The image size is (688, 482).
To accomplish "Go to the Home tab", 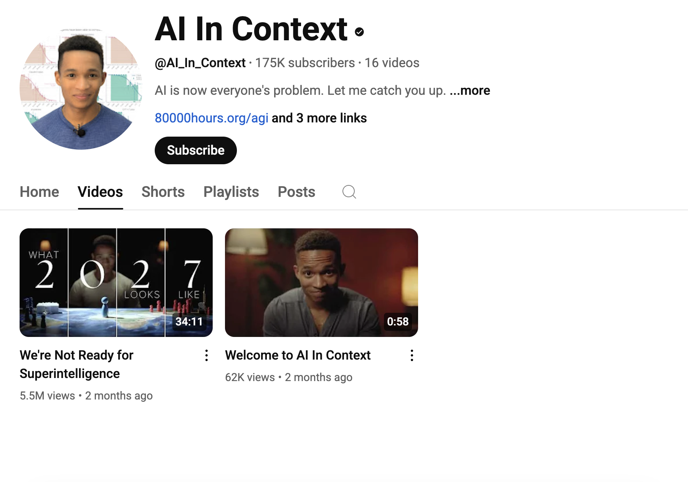I will 40,192.
